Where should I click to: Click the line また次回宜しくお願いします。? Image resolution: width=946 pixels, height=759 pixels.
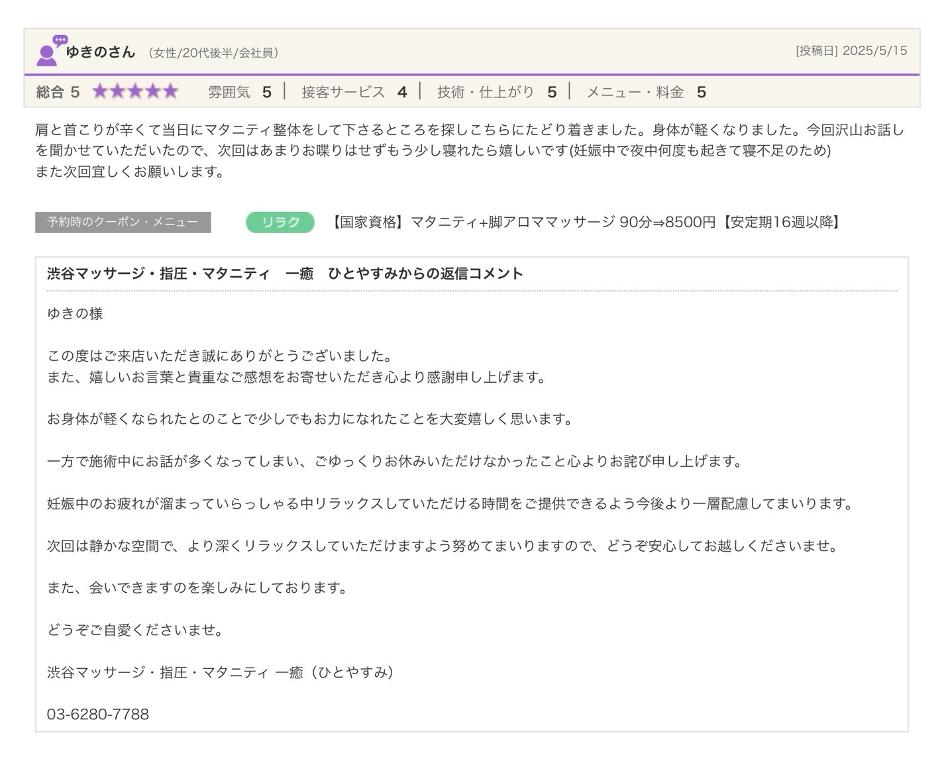coord(131,172)
